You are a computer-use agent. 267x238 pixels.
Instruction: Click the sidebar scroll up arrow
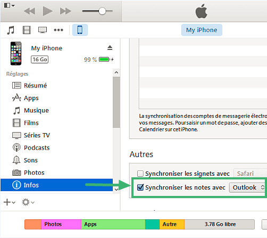116,72
